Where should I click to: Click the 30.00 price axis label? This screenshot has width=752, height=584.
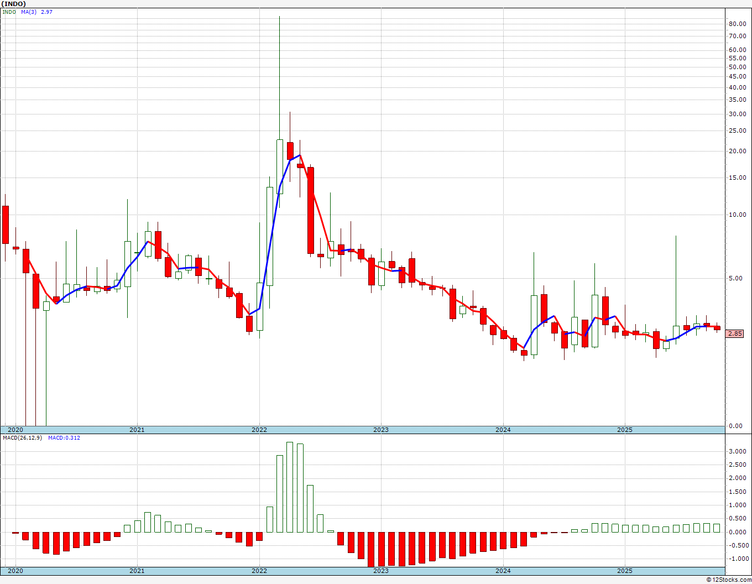[738, 114]
